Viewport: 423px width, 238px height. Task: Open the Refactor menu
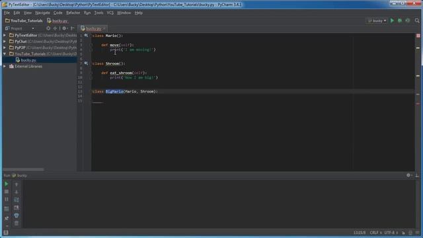[x=73, y=13]
